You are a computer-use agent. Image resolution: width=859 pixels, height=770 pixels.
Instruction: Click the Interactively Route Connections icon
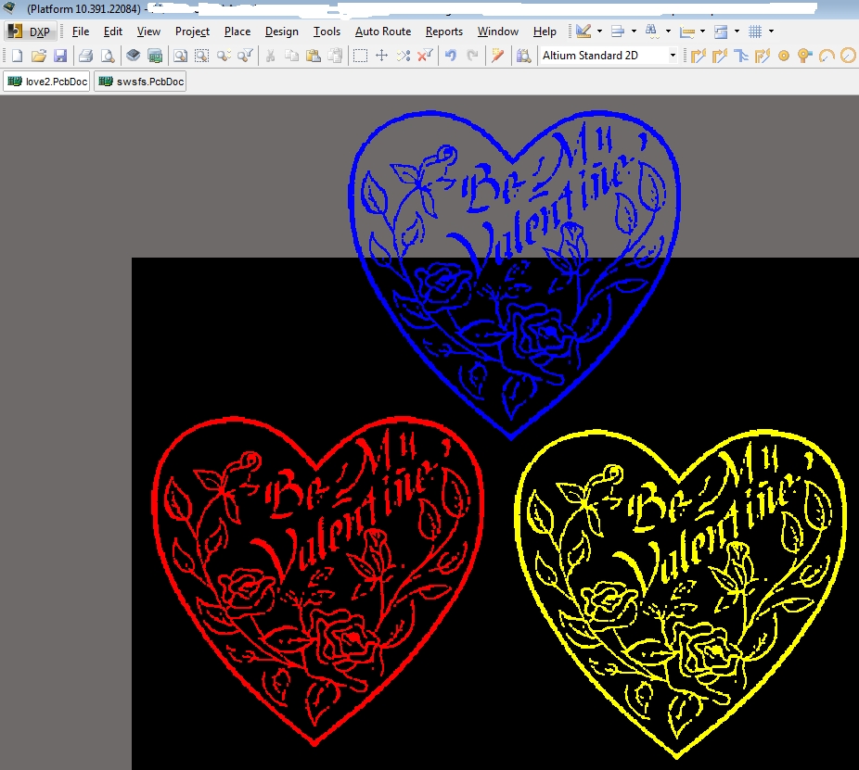click(698, 56)
